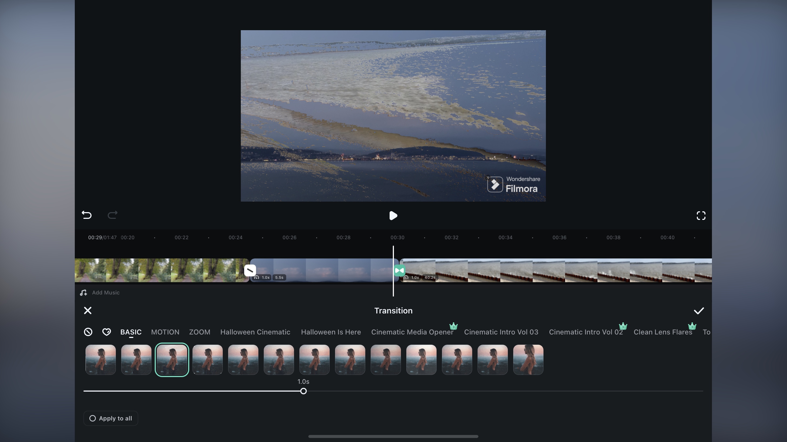Click the redo arrow icon
Viewport: 787px width, 442px height.
point(112,215)
